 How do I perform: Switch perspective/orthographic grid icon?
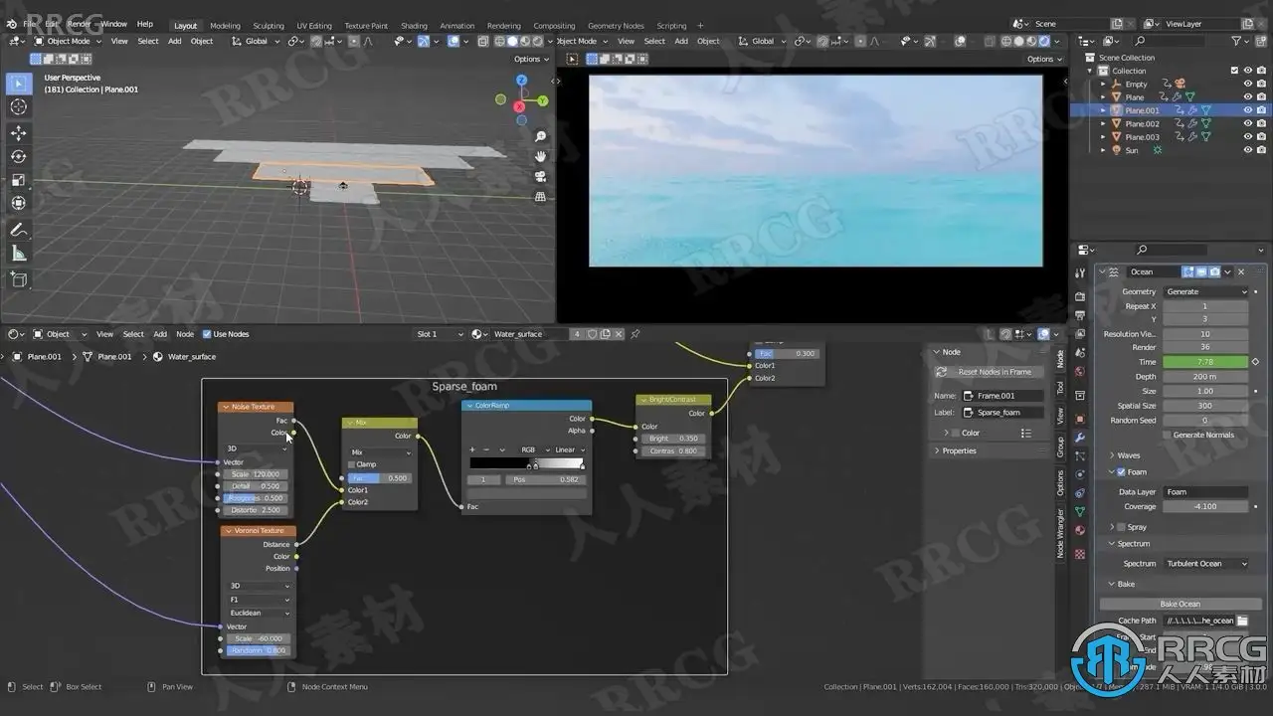(540, 197)
